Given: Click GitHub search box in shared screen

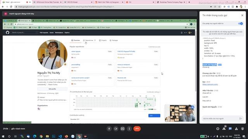Looking at the screenshot, I should point(24,32).
